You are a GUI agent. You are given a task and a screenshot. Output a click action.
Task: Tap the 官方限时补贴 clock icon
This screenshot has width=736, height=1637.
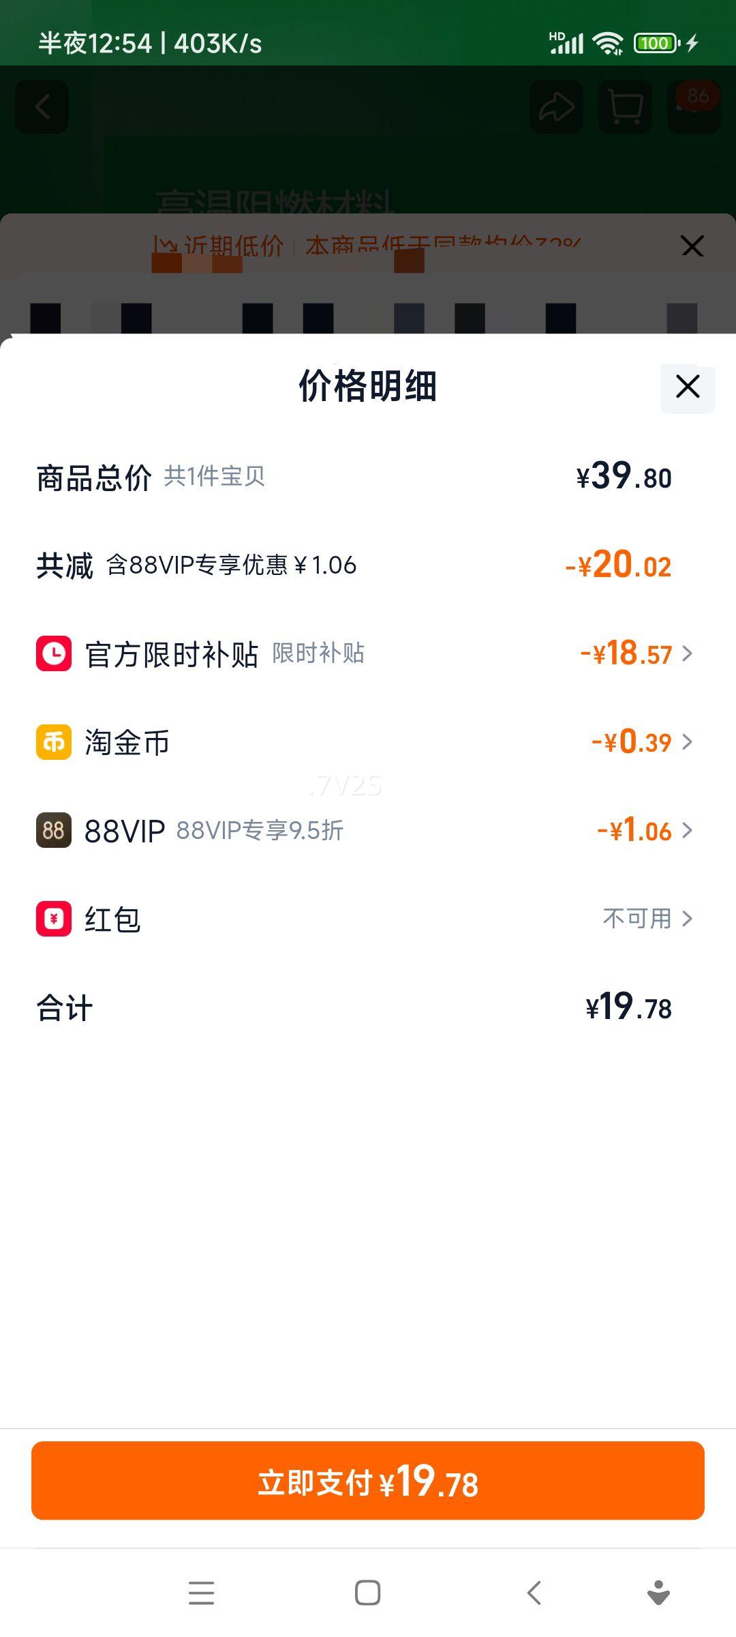[54, 653]
